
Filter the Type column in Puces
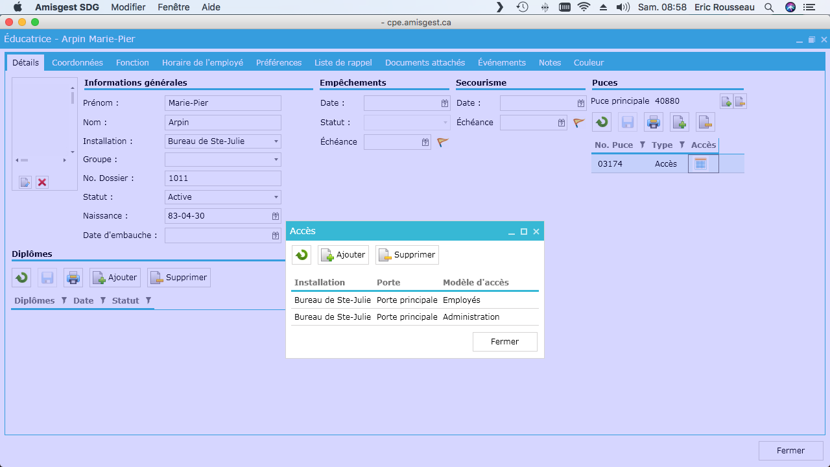[682, 145]
